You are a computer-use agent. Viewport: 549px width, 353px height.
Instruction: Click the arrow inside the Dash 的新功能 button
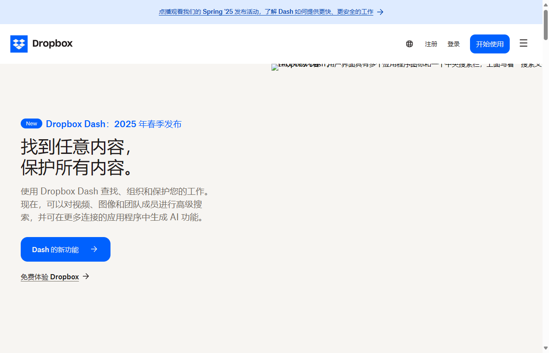point(94,249)
